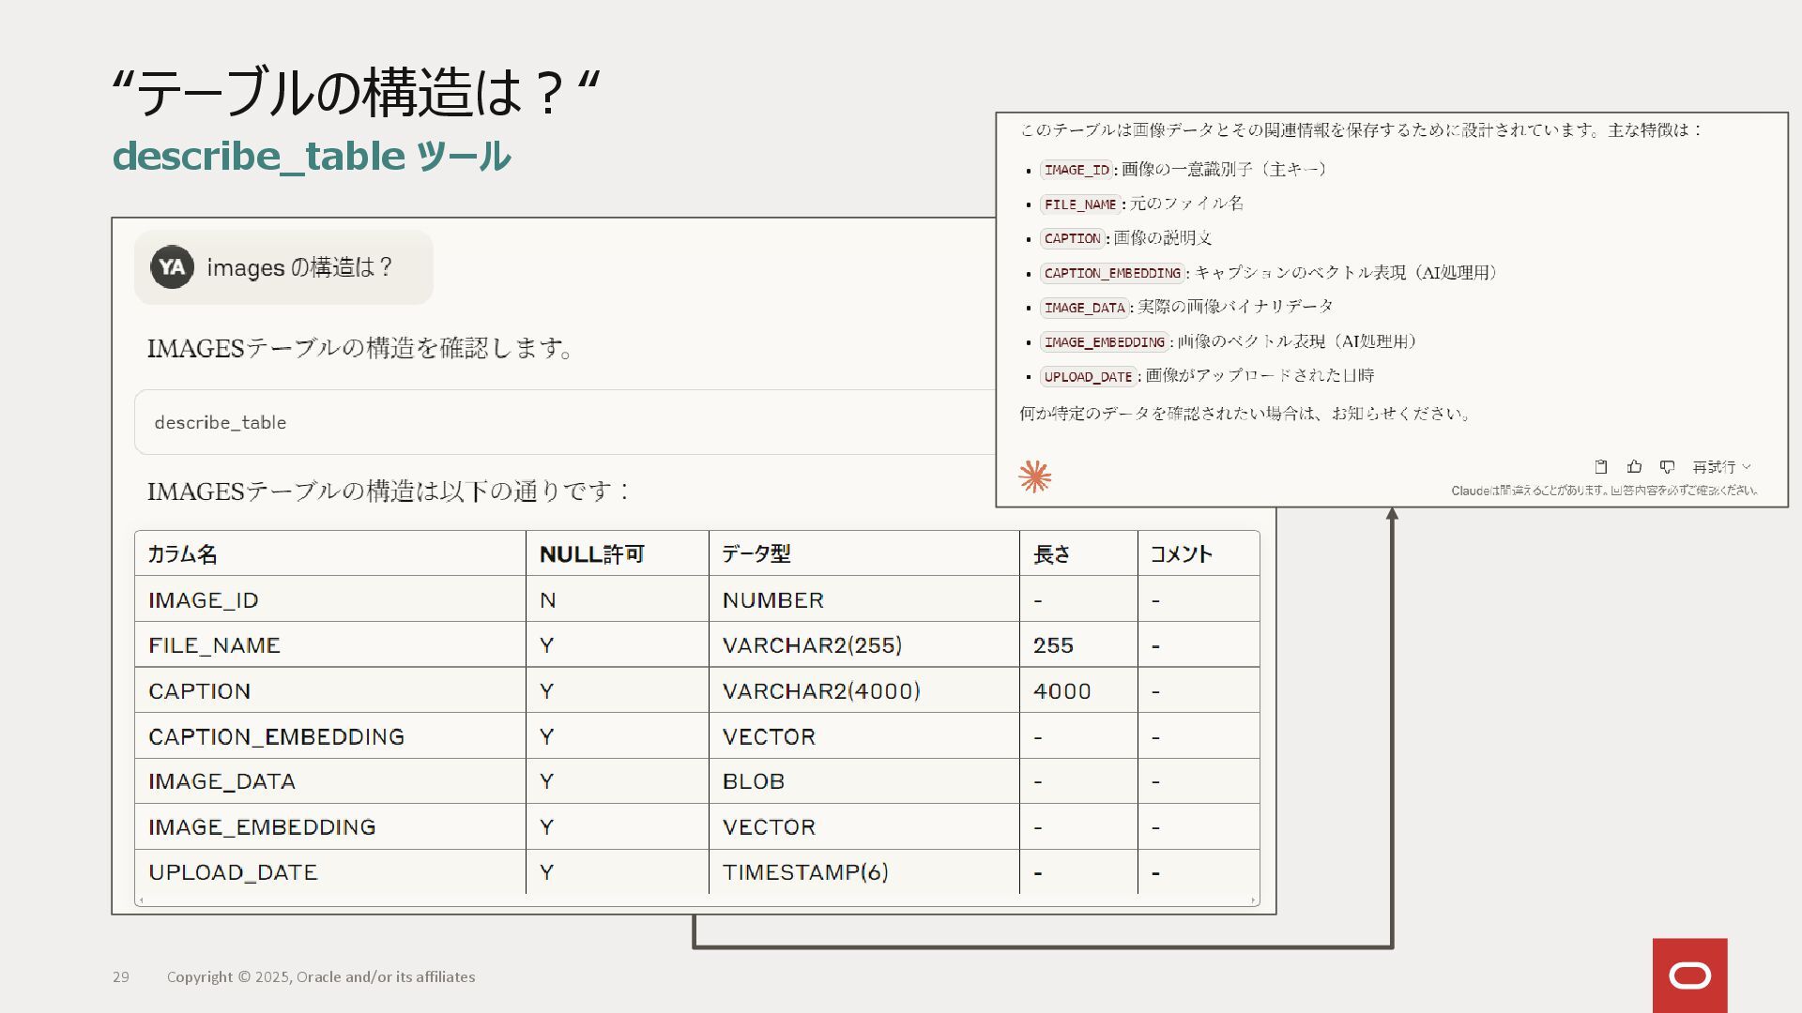This screenshot has width=1802, height=1013.
Task: Click the カラム名 column header
Action: click(x=183, y=553)
